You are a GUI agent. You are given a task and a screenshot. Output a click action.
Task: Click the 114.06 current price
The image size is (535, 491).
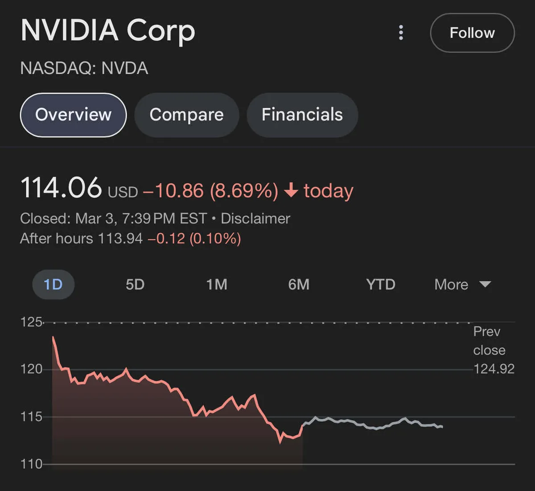pyautogui.click(x=61, y=187)
